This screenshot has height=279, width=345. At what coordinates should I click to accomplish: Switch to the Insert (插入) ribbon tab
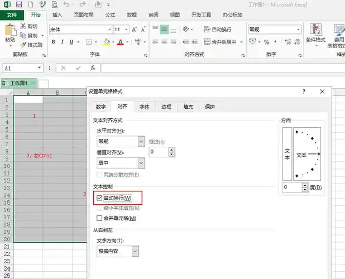[x=57, y=15]
